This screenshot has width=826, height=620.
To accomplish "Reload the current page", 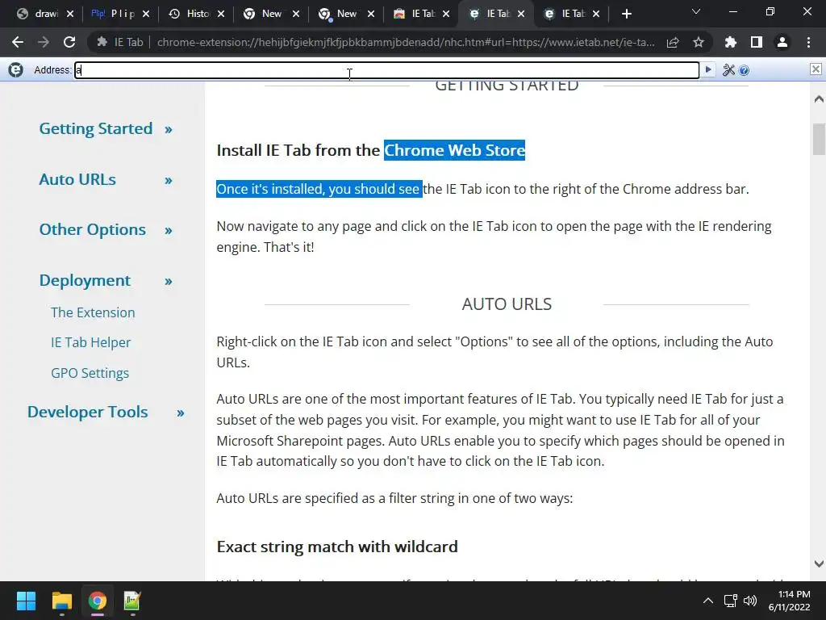I will coord(69,42).
